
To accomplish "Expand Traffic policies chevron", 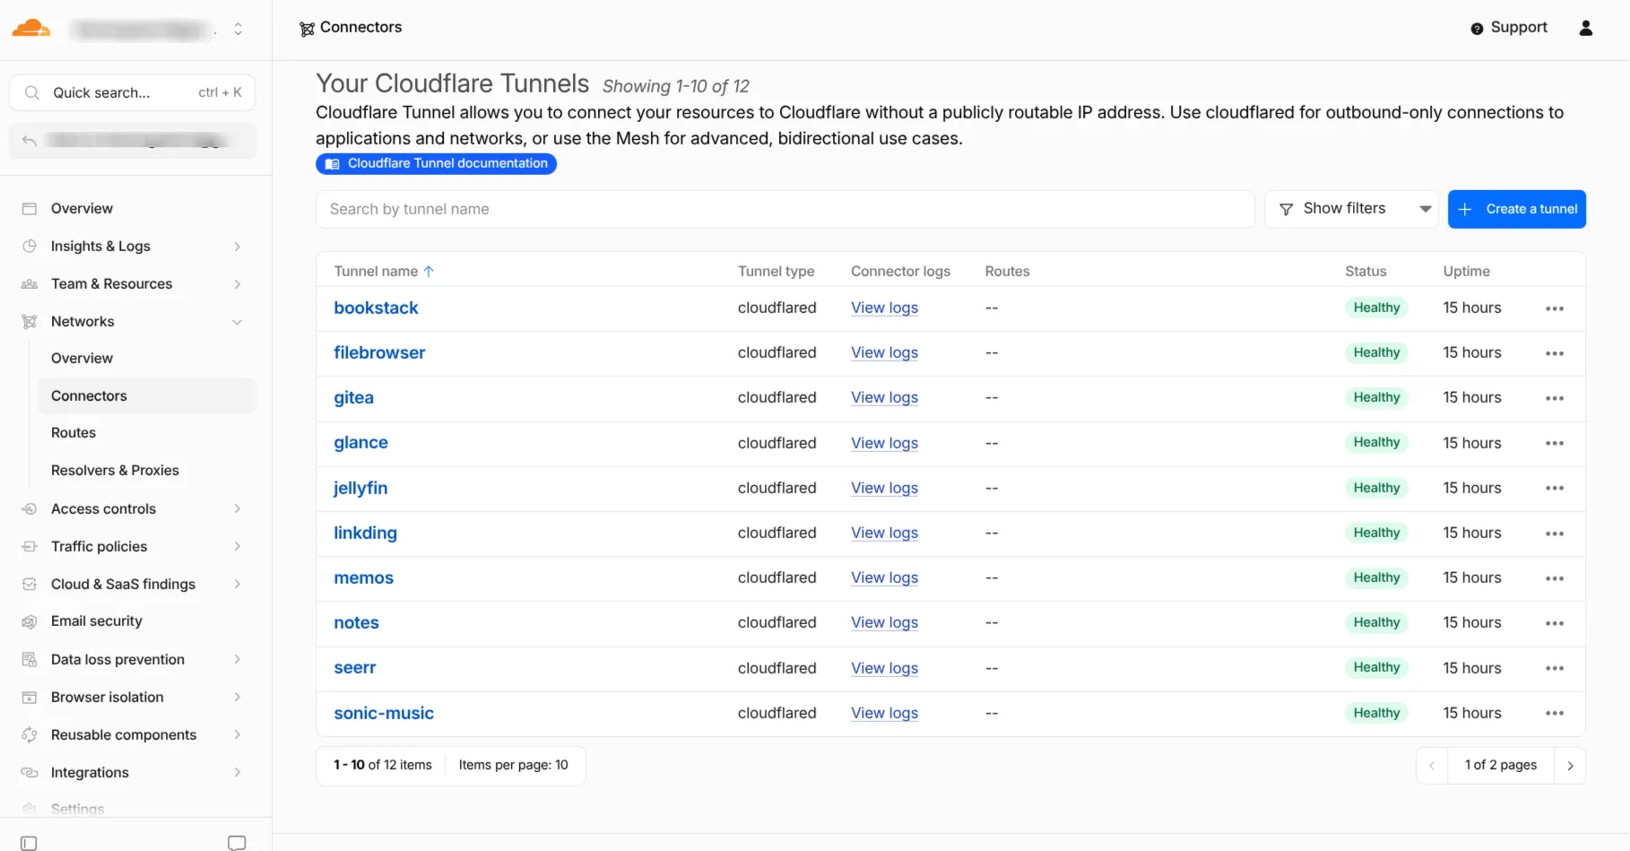I will [238, 547].
